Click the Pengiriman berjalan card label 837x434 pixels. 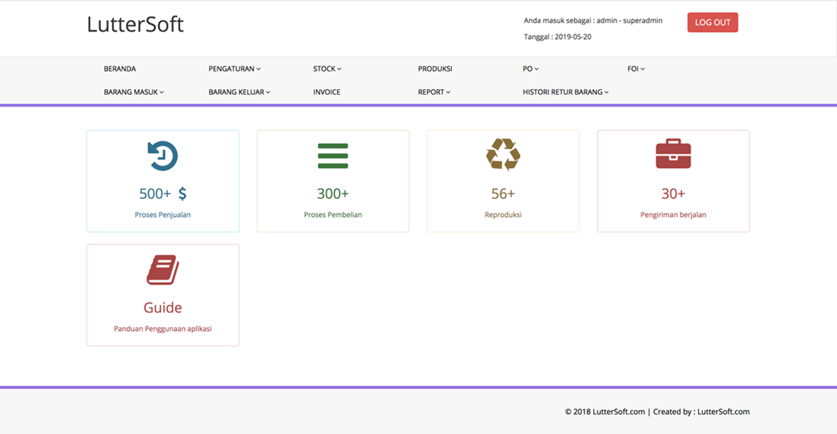tap(673, 214)
